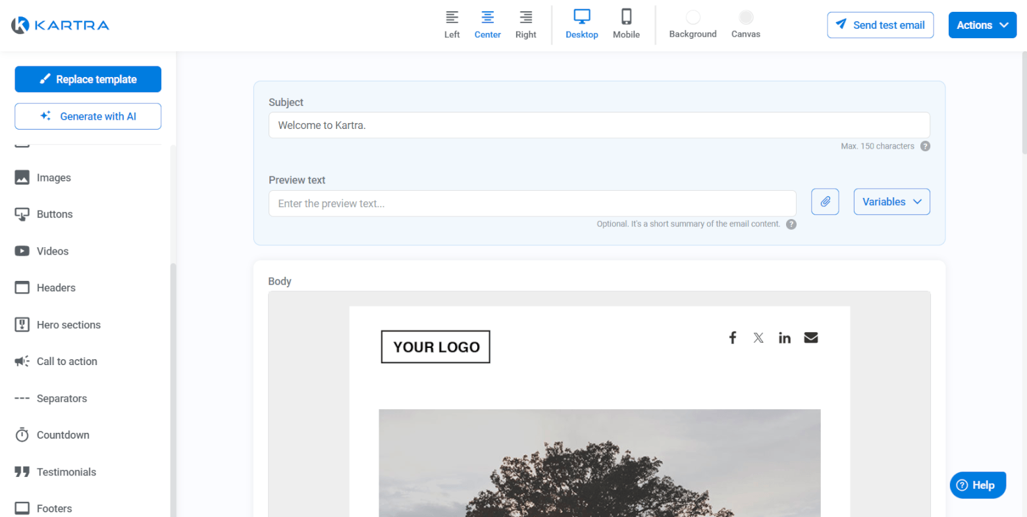
Task: Open the Headers section
Action: pyautogui.click(x=56, y=288)
